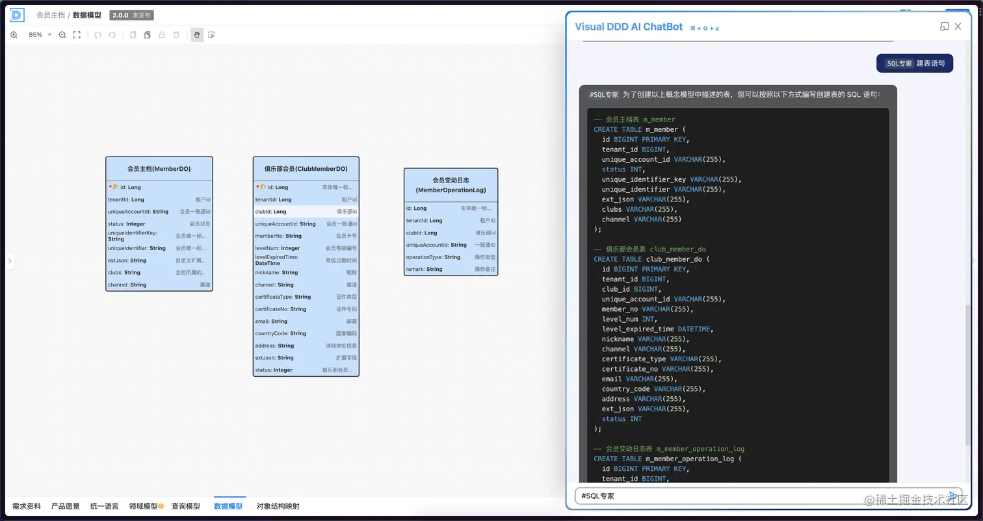Paste from clipboard icon
983x521 pixels.
pyautogui.click(x=148, y=35)
